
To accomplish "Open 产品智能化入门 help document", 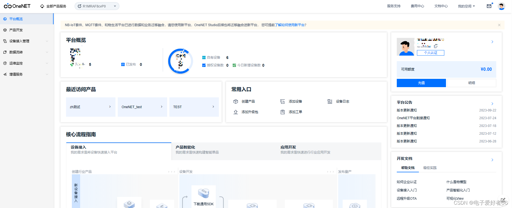I will click(458, 190).
